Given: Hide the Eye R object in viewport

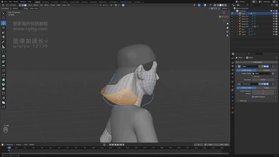Looking at the screenshot, I should (274, 32).
